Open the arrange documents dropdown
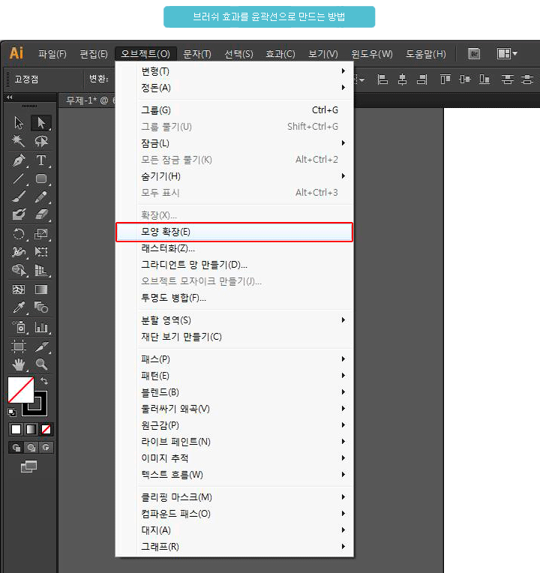Viewport: 540px width, 573px height. click(508, 54)
